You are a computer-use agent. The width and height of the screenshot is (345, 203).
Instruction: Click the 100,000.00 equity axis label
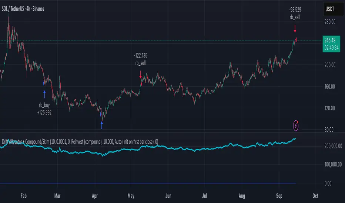(x=333, y=165)
